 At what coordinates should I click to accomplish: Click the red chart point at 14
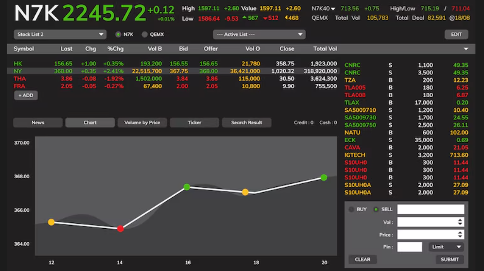click(x=120, y=229)
